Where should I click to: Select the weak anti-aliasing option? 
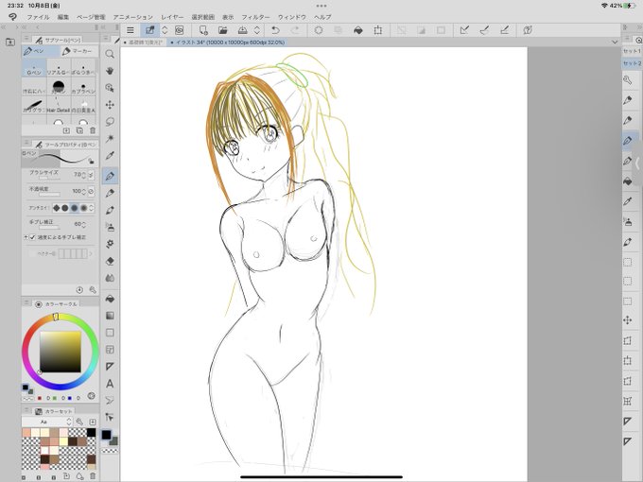pos(65,208)
